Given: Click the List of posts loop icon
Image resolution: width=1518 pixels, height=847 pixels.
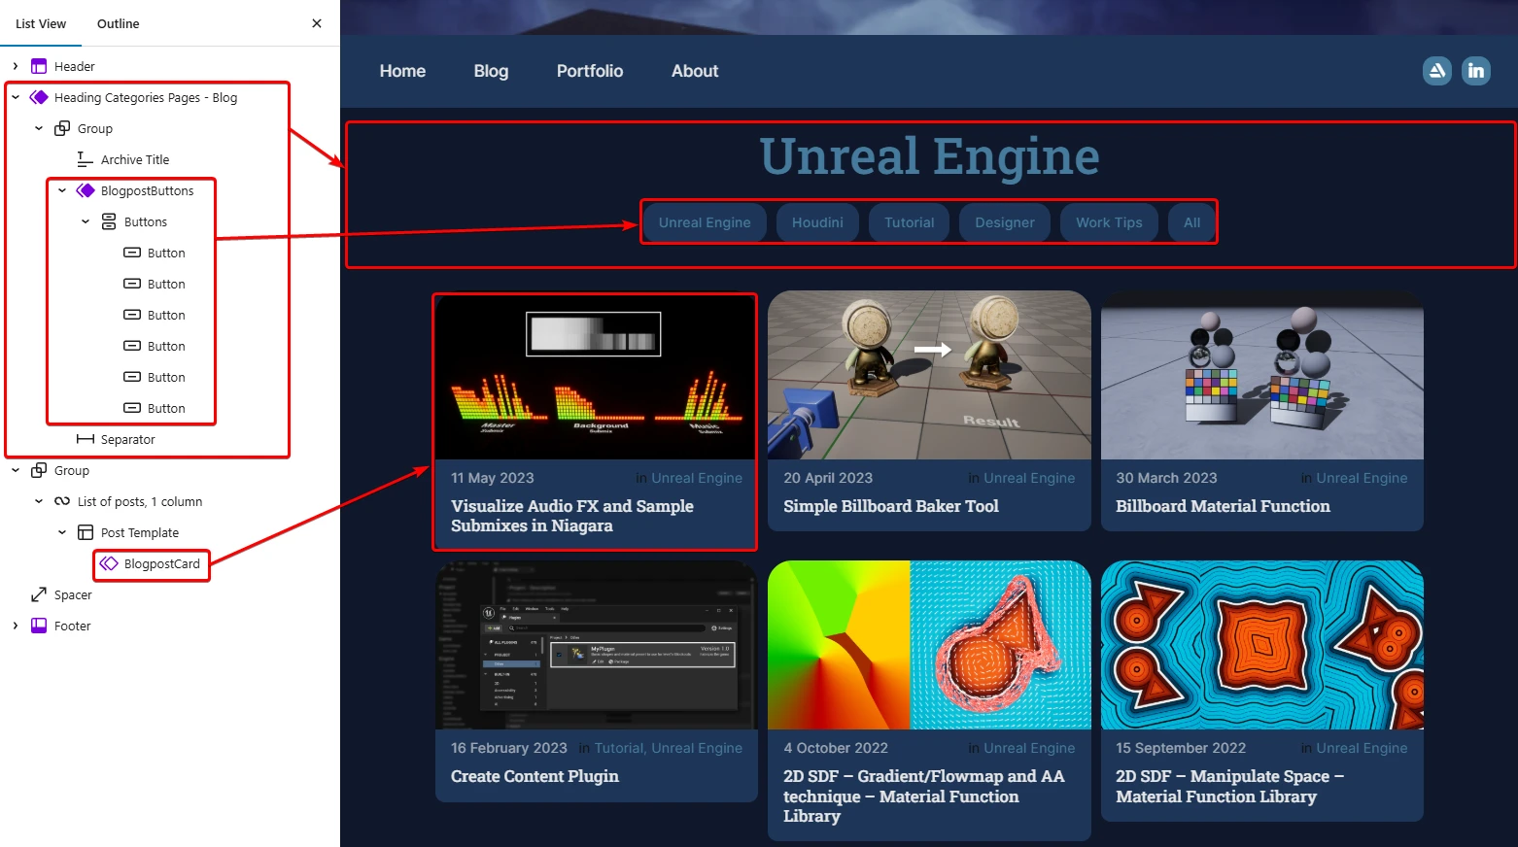Looking at the screenshot, I should [62, 501].
